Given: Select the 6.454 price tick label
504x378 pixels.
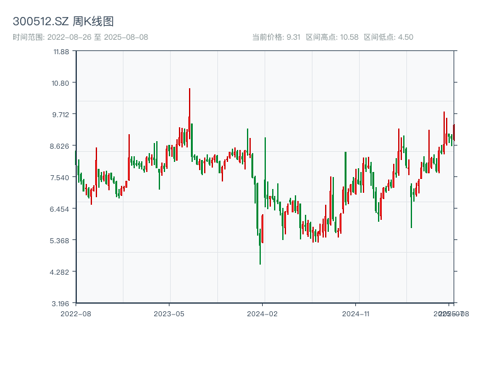Looking at the screenshot, I should pos(61,209).
